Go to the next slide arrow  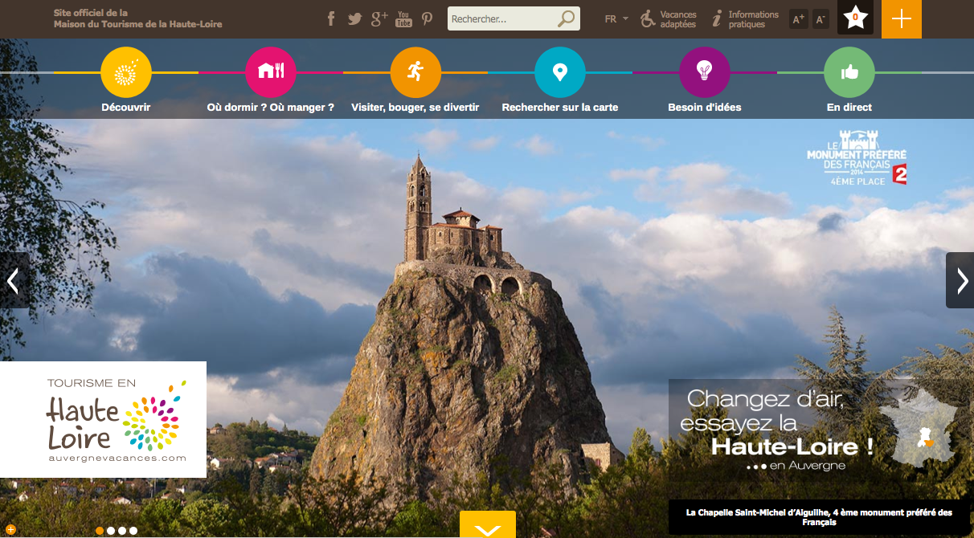[x=960, y=280]
